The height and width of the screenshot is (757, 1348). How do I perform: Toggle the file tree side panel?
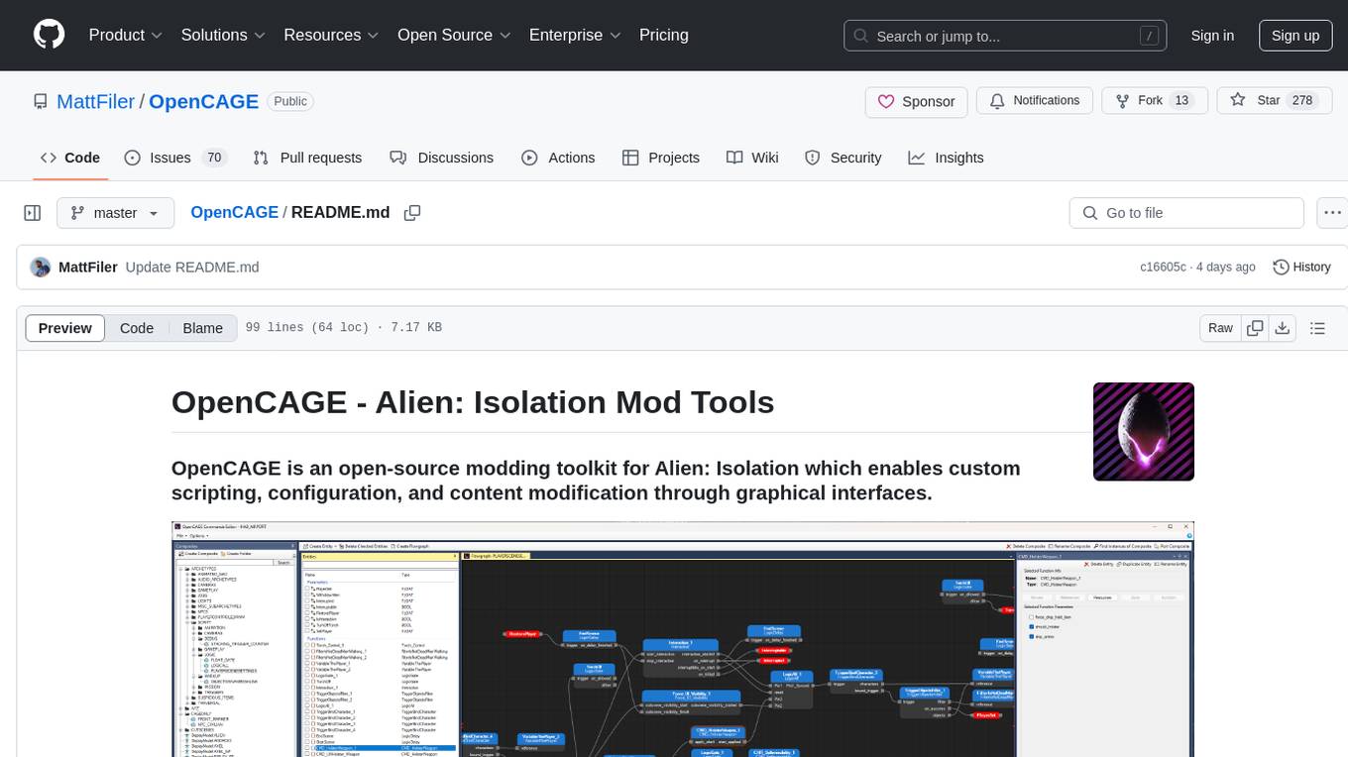pos(33,213)
